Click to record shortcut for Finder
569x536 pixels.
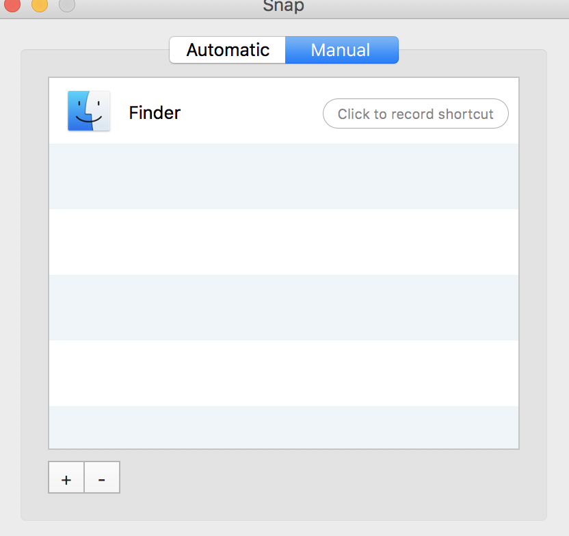point(415,113)
